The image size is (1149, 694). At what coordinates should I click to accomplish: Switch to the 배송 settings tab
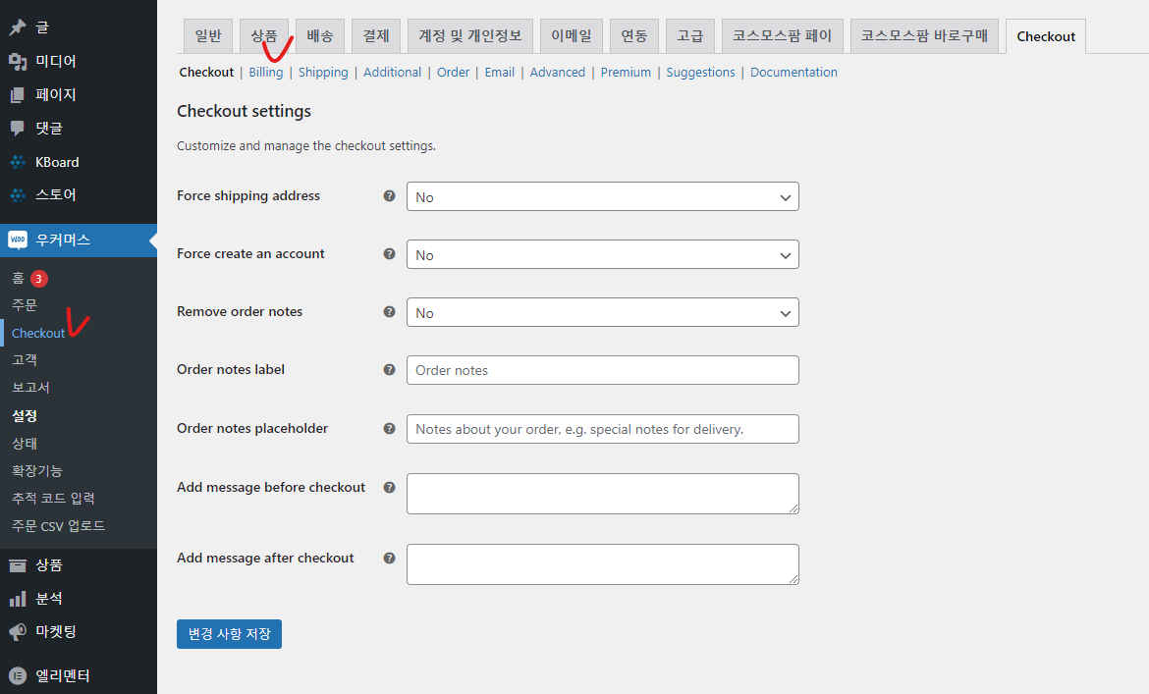click(x=320, y=36)
